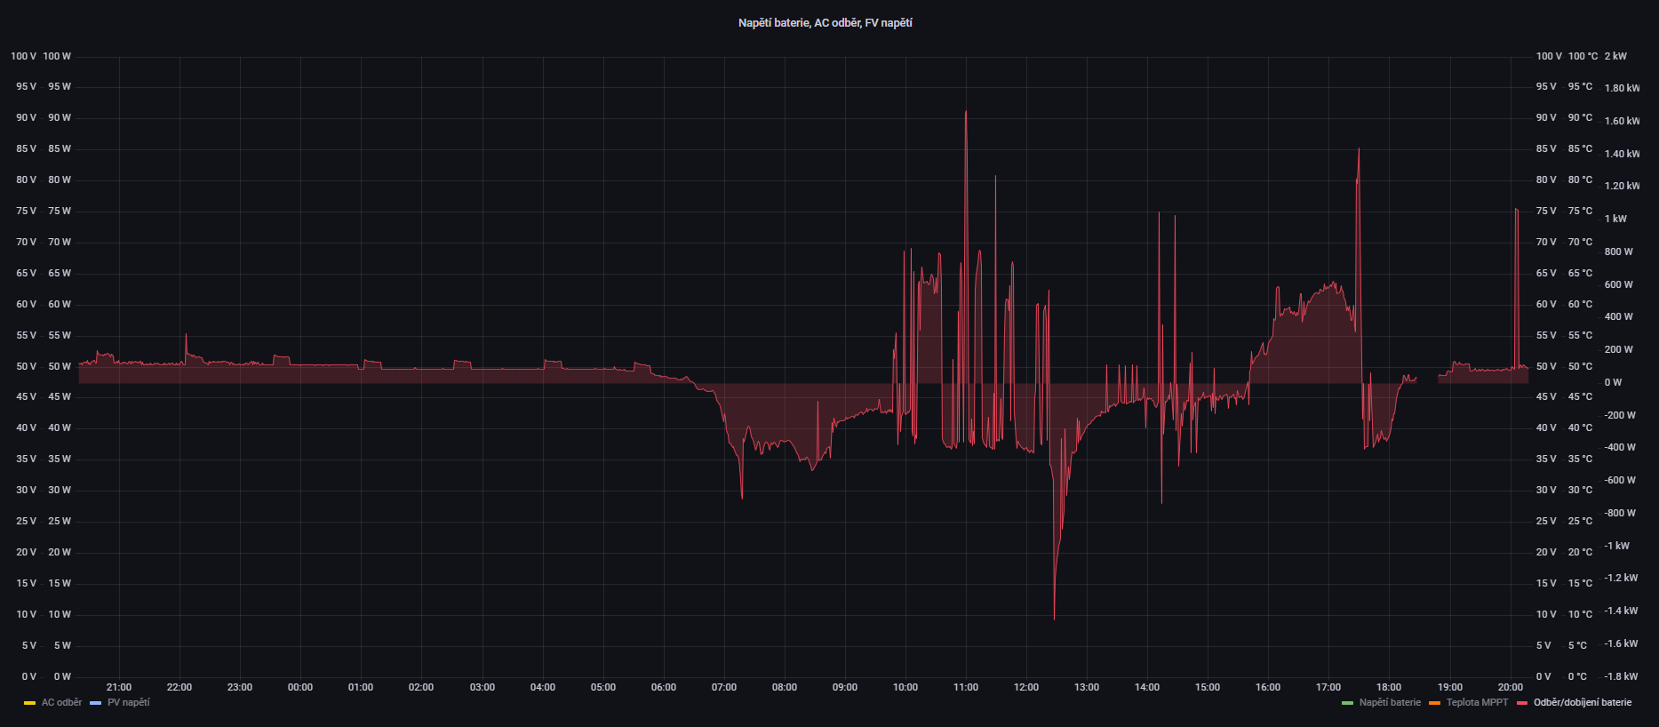Click the '-400 W' power axis label
1659x727 pixels.
(x=1620, y=447)
